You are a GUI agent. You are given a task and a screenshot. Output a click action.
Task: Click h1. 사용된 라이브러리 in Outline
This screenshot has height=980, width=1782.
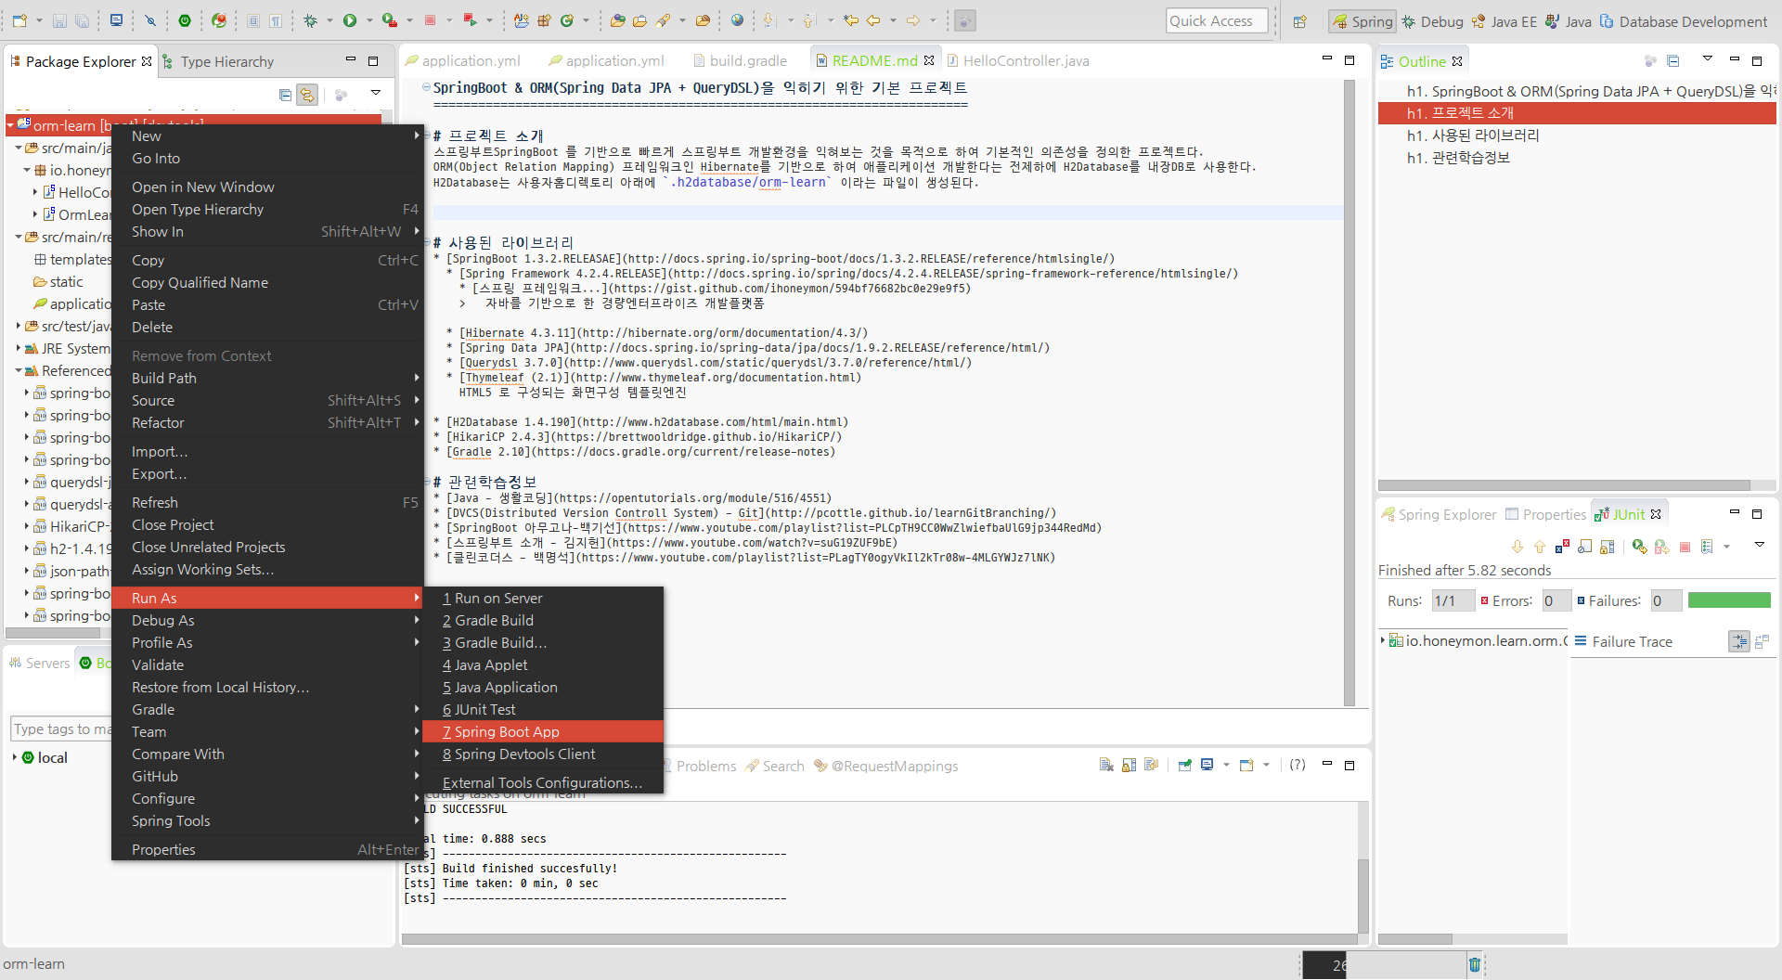[x=1473, y=135]
